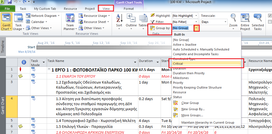272x134 pixels.
Task: Click the Group by icon
Action: (x=152, y=28)
